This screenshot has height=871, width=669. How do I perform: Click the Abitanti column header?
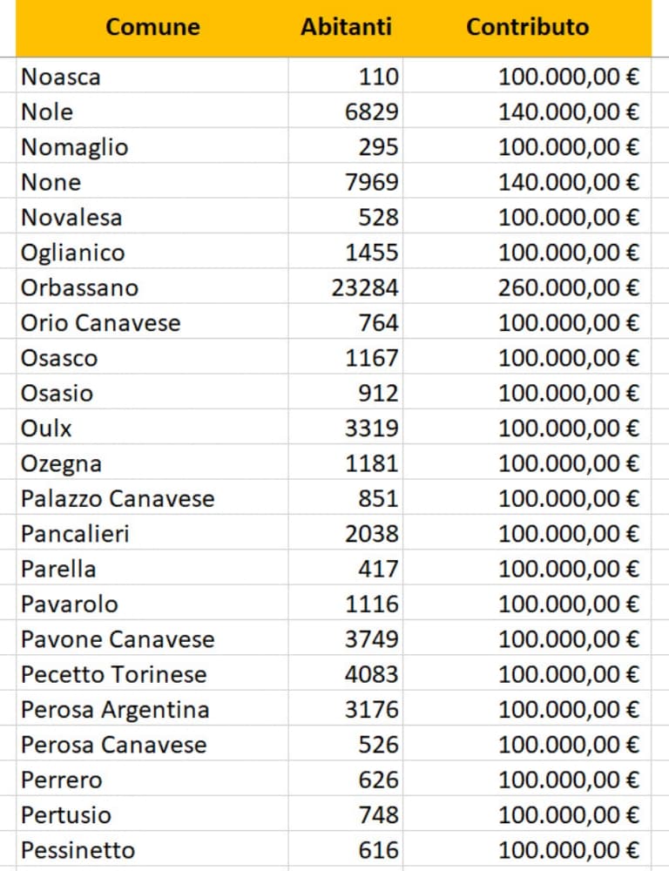coord(346,27)
